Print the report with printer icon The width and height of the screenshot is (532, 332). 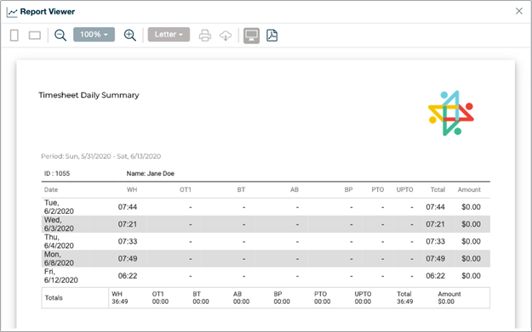204,35
